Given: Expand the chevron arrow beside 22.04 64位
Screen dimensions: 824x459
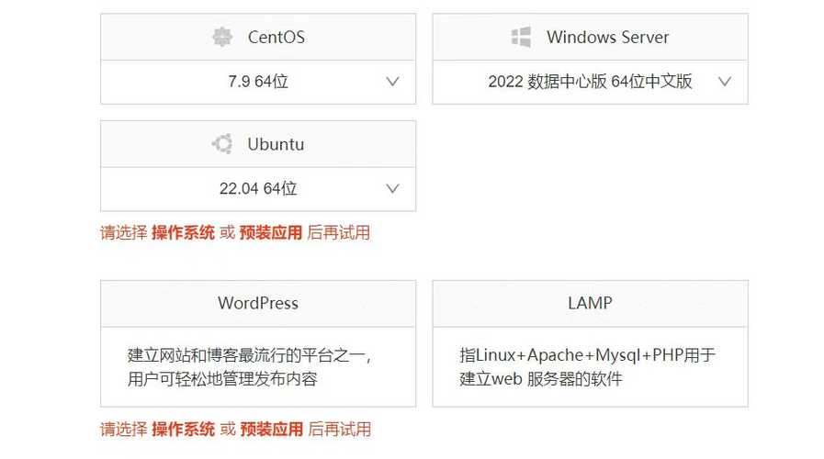Looking at the screenshot, I should [393, 189].
